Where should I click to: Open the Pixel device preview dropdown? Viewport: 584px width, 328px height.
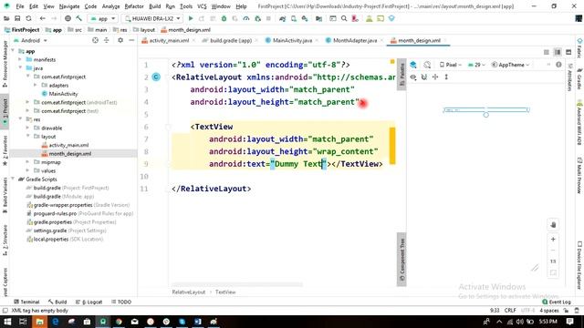450,65
